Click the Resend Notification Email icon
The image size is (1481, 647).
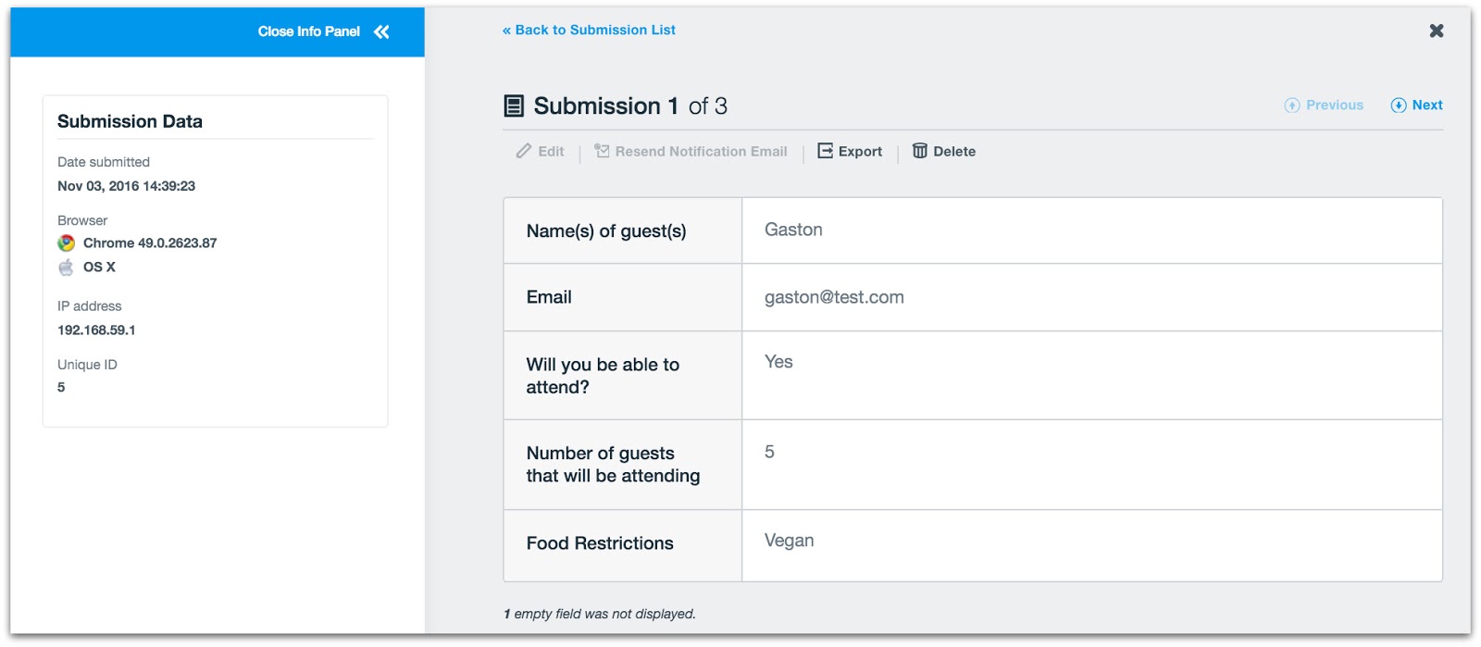click(602, 151)
